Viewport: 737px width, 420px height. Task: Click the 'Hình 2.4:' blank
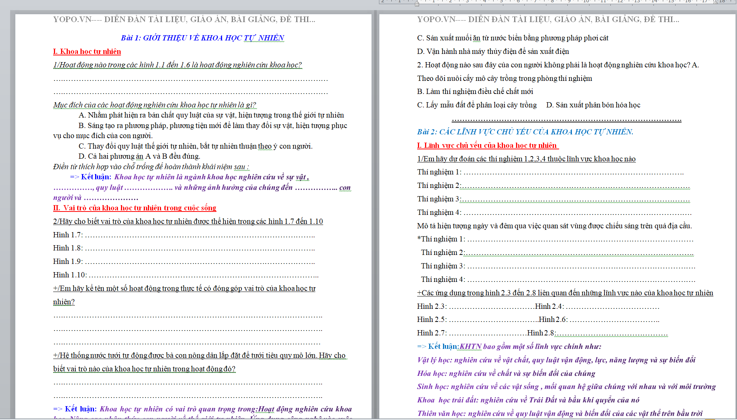(613, 307)
